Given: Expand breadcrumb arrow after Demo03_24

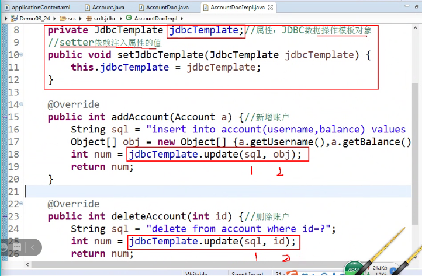Looking at the screenshot, I should [54, 18].
